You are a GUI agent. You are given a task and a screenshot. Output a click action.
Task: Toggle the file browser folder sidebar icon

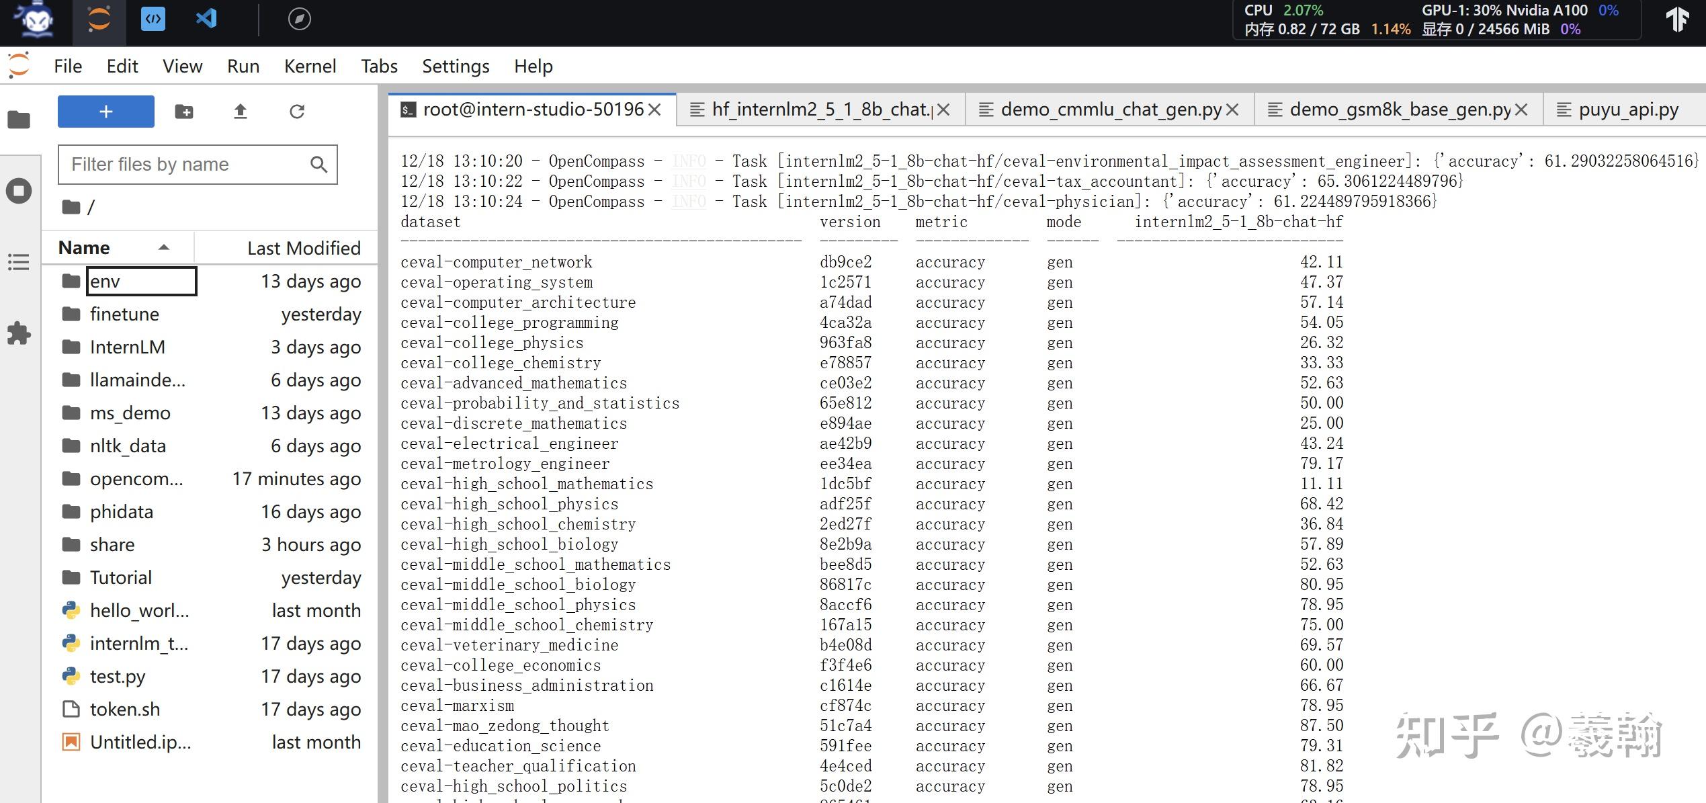[x=19, y=120]
